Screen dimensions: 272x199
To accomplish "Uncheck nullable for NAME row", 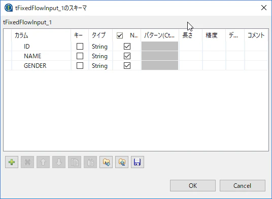I will (x=127, y=56).
